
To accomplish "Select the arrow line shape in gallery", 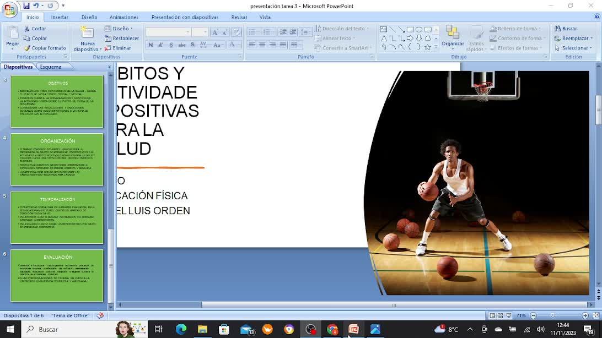I will pos(401,30).
